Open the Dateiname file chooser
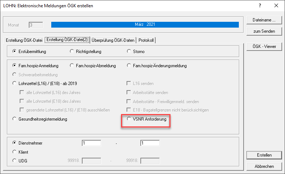 pyautogui.click(x=264, y=20)
